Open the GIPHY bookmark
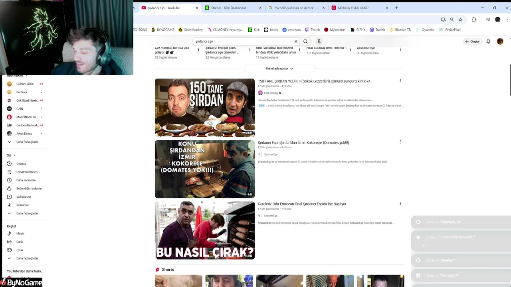 click(x=358, y=29)
